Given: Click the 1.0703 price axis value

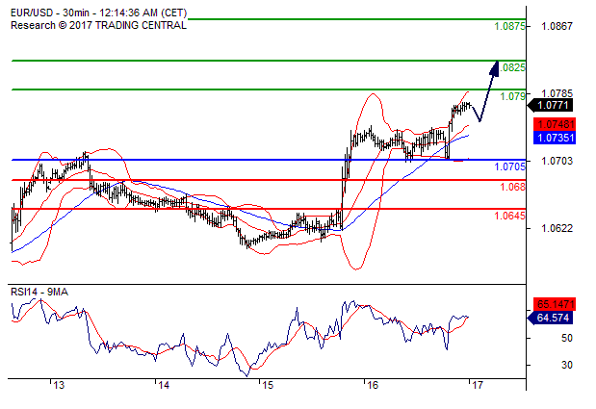Looking at the screenshot, I should [x=557, y=161].
